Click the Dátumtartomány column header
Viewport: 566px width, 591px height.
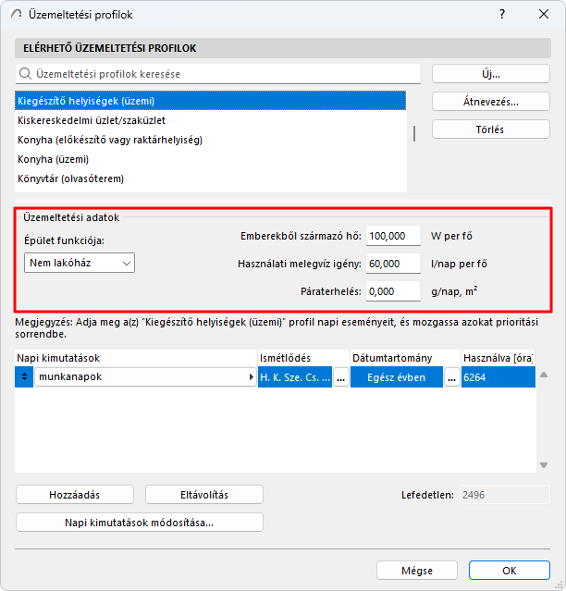pyautogui.click(x=405, y=358)
